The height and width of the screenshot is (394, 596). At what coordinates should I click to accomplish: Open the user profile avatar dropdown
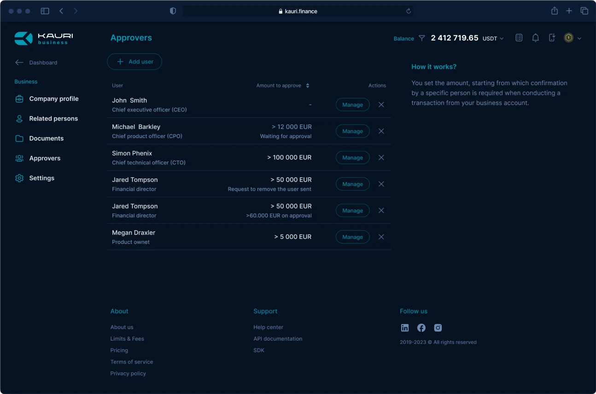click(x=573, y=38)
